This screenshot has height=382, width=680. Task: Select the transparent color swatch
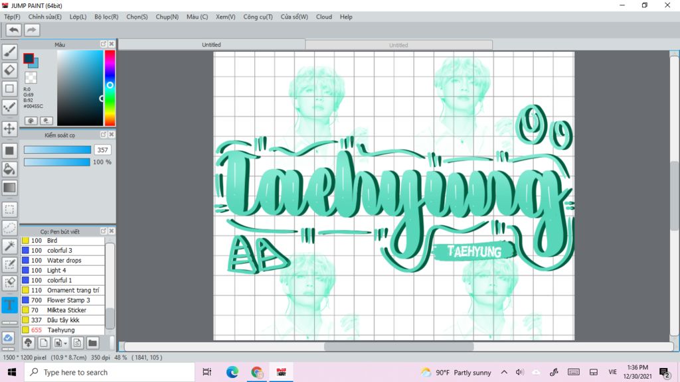[x=31, y=78]
